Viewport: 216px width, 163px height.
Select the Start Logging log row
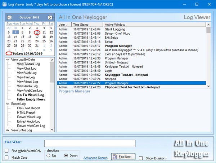131,30
